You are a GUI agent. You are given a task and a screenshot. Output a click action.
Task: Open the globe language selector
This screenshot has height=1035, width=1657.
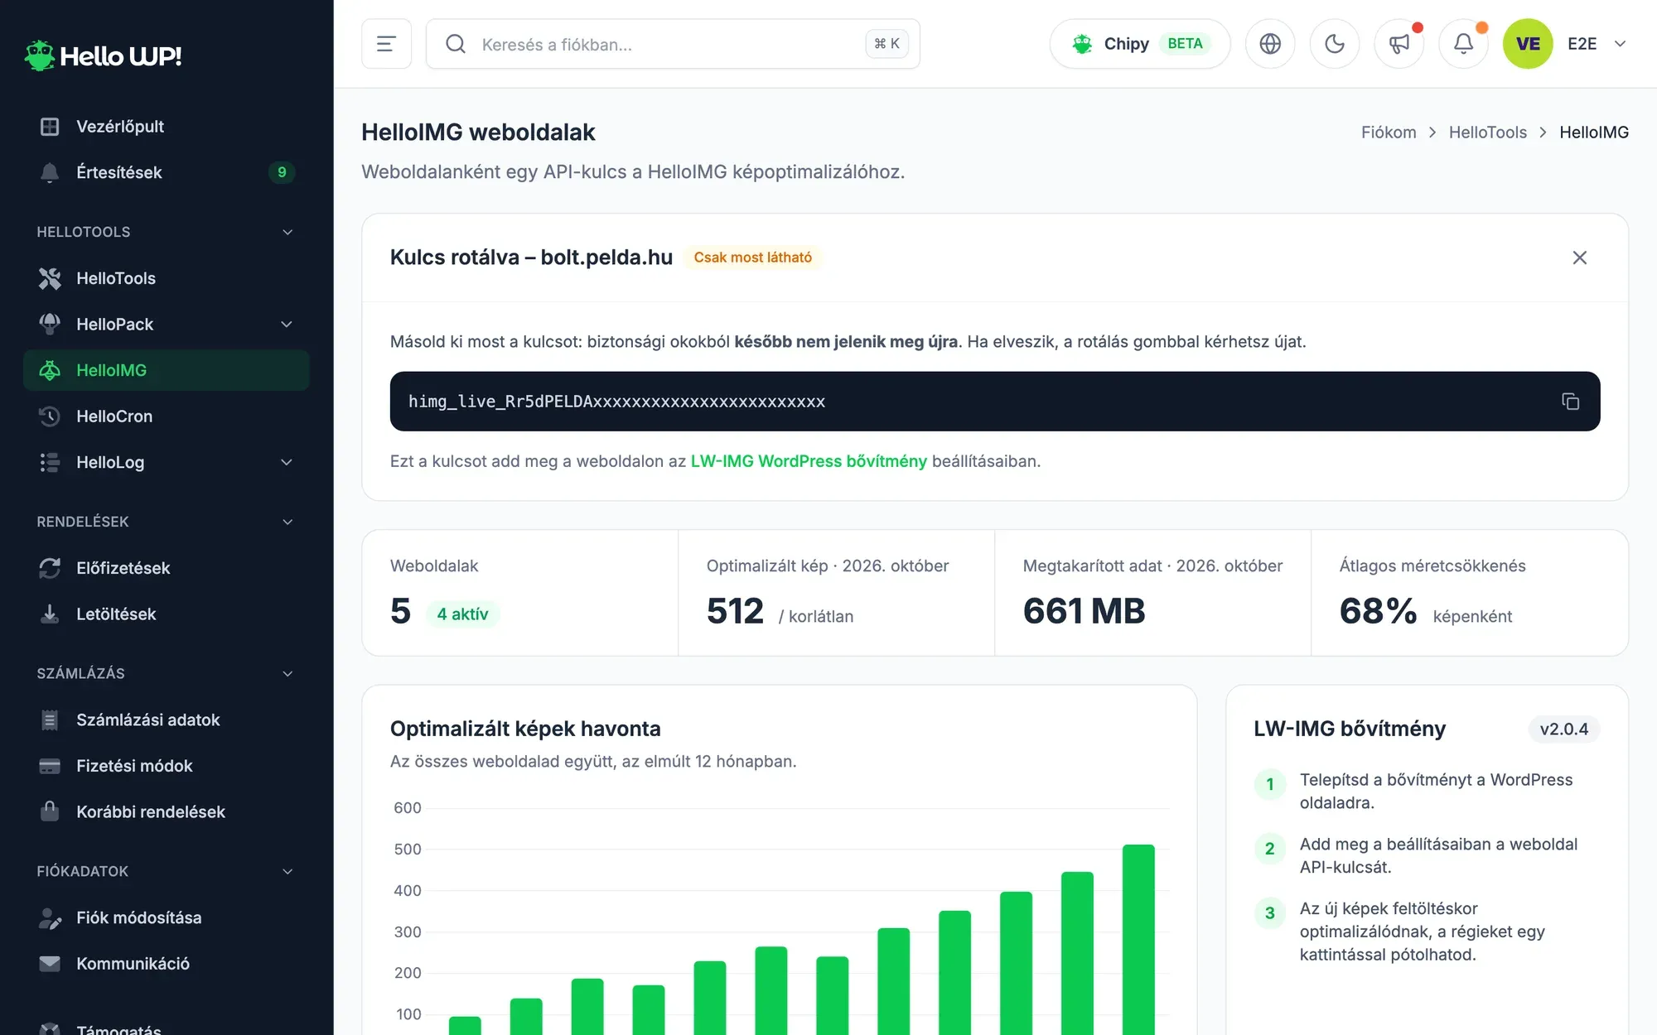[1270, 44]
